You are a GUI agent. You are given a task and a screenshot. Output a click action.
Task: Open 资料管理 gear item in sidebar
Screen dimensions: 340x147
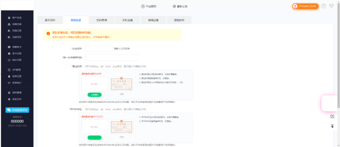click(15, 93)
